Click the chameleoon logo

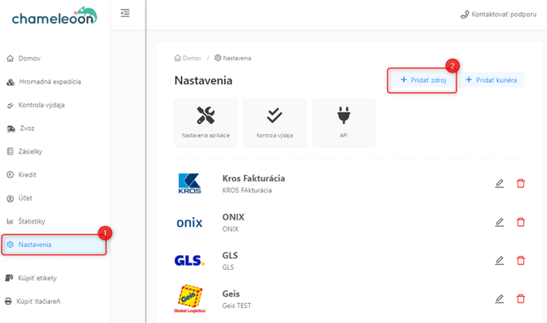(54, 16)
